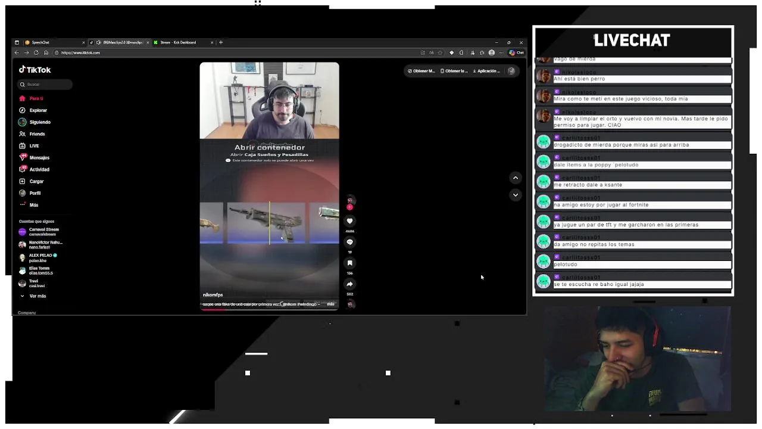Viewport: 762px width, 429px height.
Task: Open tab actions menu icon
Action: coord(17,42)
